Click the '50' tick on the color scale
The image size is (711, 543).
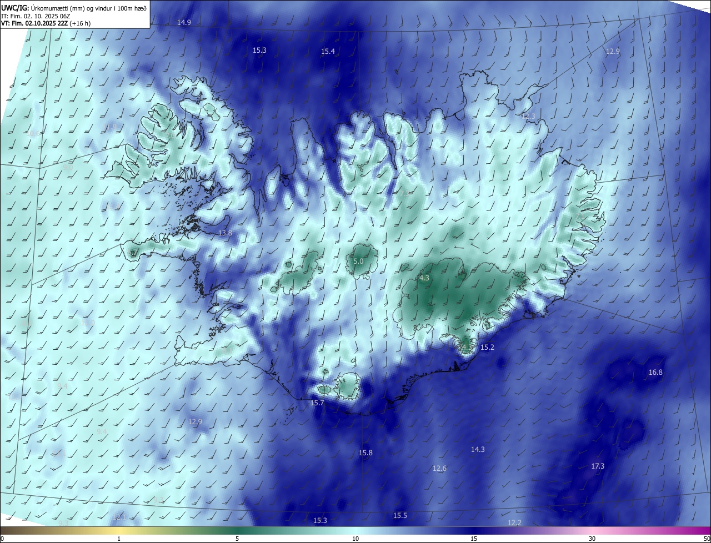707,539
